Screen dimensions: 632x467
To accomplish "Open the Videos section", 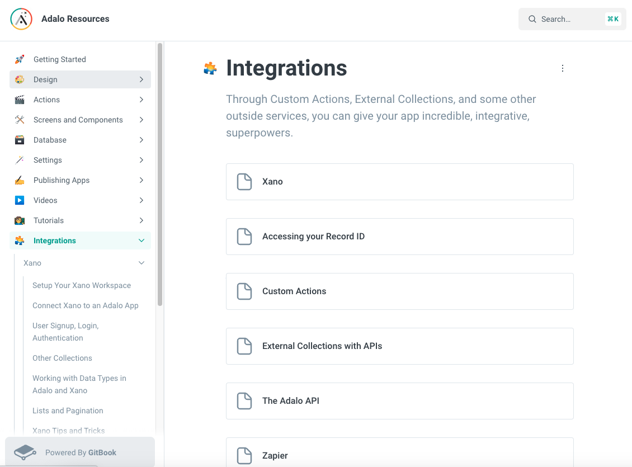I will click(x=80, y=200).
